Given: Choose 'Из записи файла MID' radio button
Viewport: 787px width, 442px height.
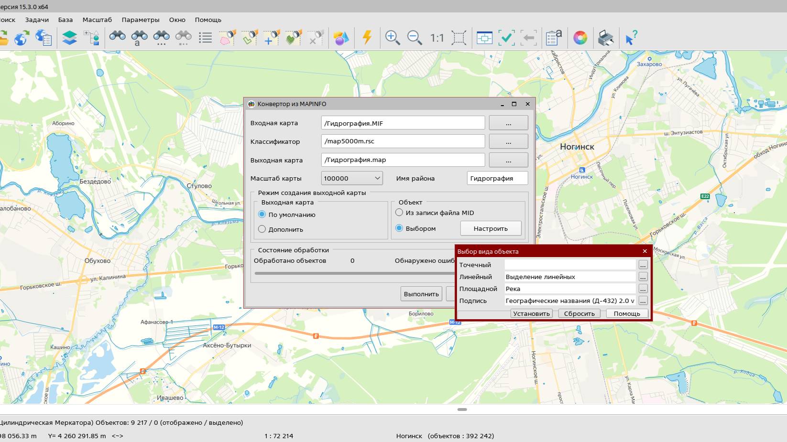Looking at the screenshot, I should coord(399,213).
